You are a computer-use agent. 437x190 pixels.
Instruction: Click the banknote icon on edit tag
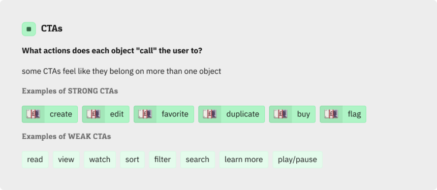(93, 114)
